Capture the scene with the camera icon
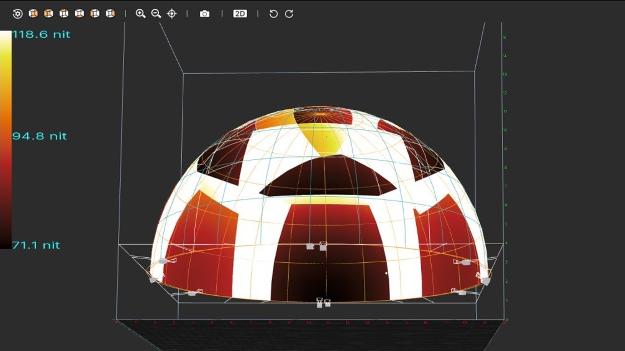The image size is (625, 351). pyautogui.click(x=204, y=14)
